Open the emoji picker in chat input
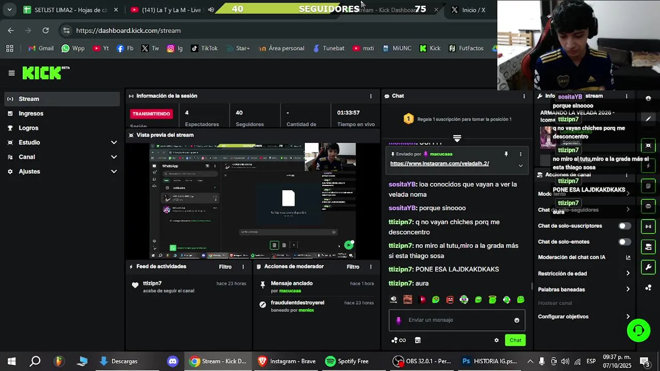Viewport: 660px width, 371px height. coord(516,321)
